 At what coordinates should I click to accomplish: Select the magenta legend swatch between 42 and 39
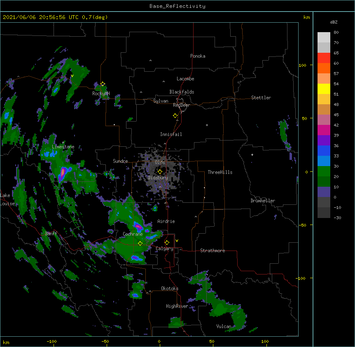click(324, 130)
